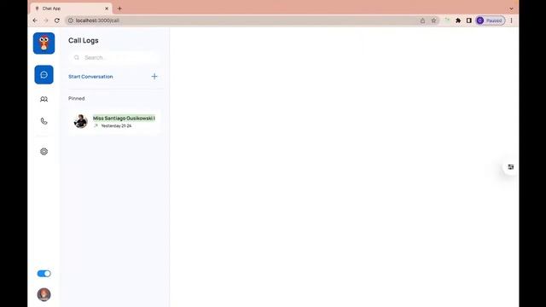Click the Start Conversation link
This screenshot has width=546, height=307.
[x=90, y=77]
